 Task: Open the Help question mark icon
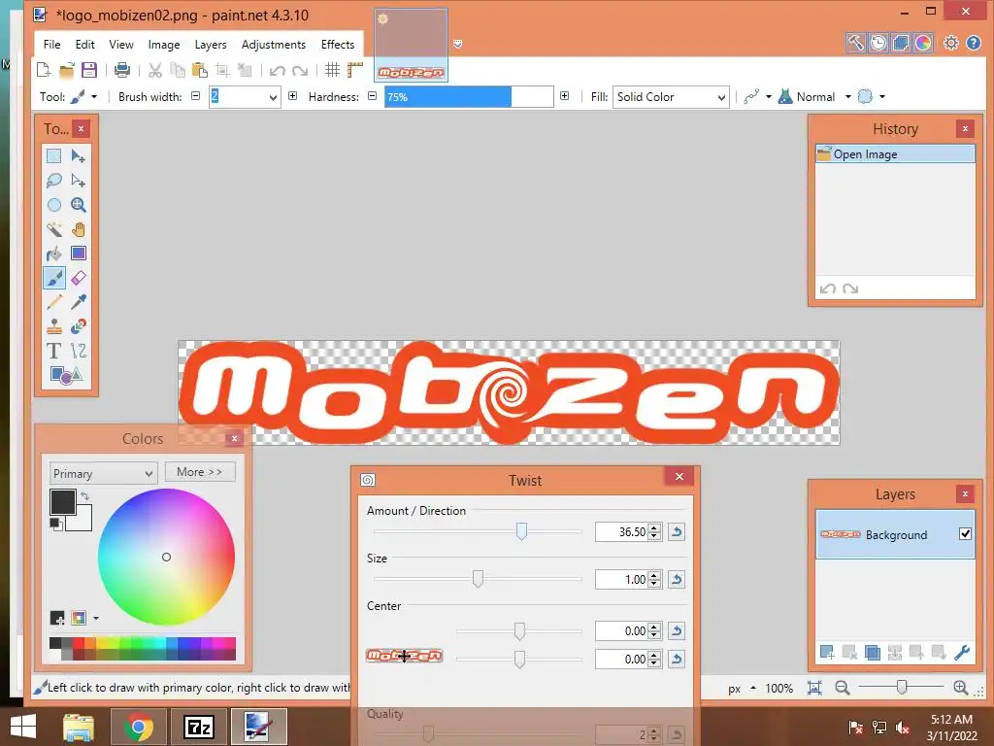974,43
